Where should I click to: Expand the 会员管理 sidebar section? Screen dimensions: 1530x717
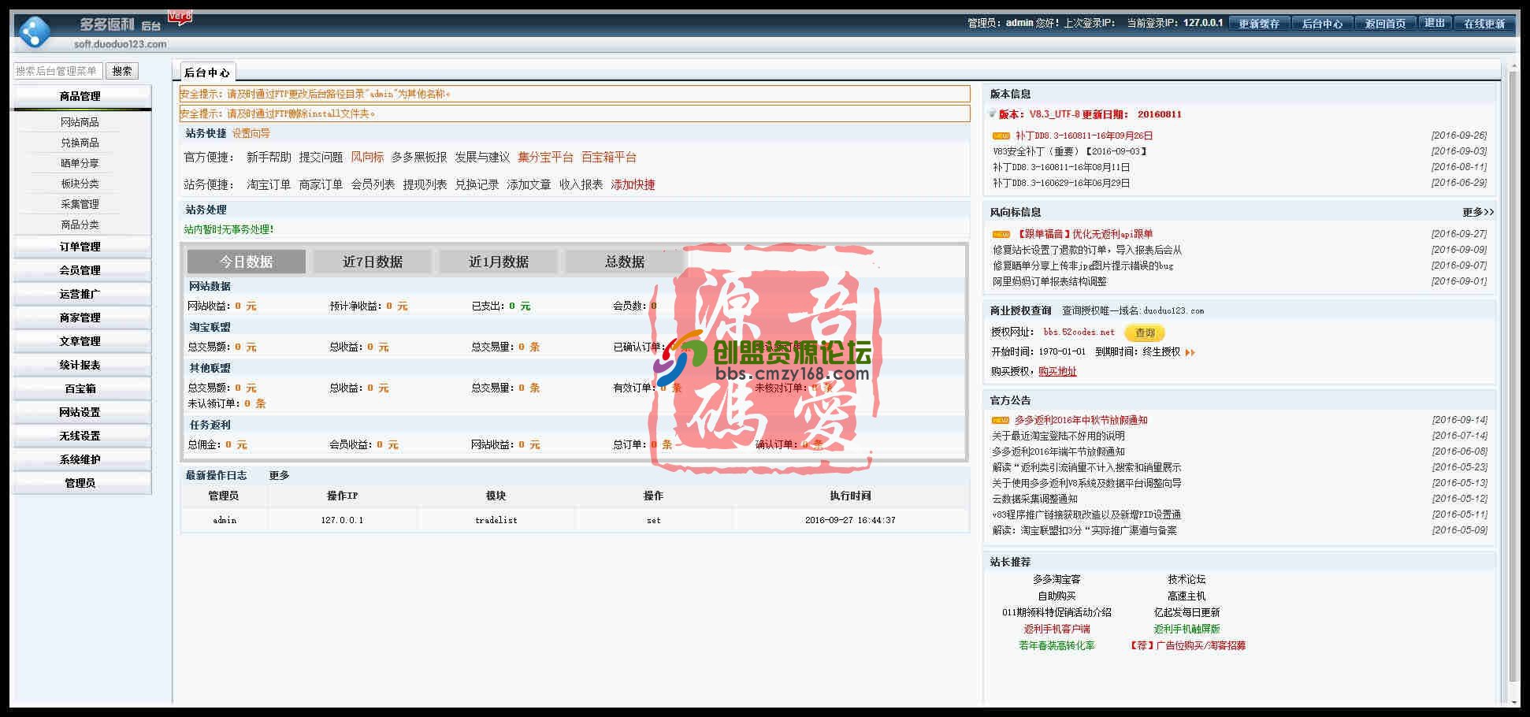82,270
